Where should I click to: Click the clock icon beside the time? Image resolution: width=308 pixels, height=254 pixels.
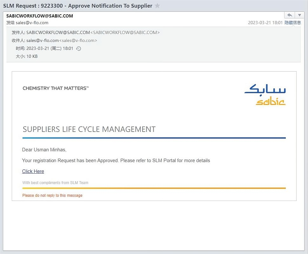click(x=79, y=49)
